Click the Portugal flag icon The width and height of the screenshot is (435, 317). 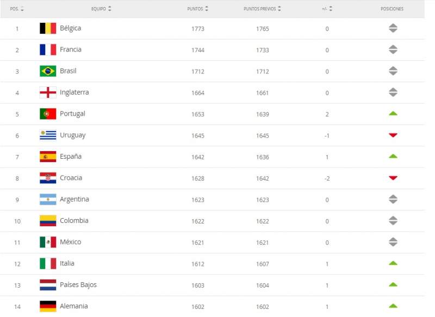[x=48, y=114]
